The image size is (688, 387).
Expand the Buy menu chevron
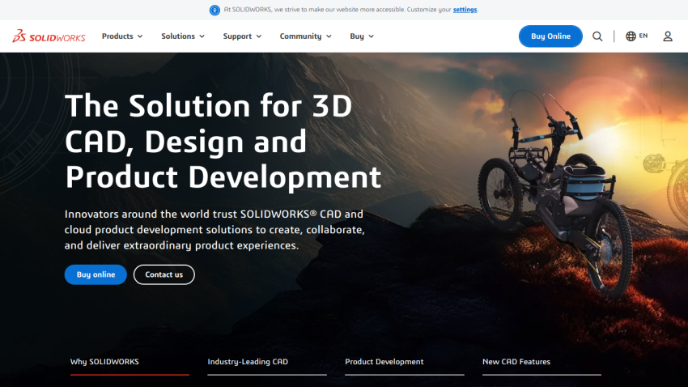(x=372, y=36)
